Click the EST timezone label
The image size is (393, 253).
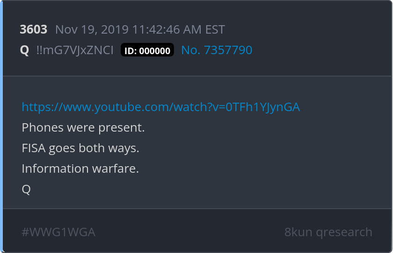click(215, 29)
